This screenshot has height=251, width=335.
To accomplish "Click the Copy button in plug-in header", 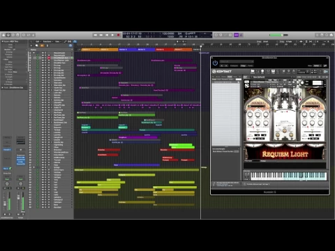I will pos(243,66).
